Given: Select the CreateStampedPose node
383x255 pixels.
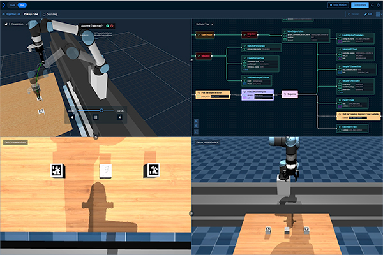Looking at the screenshot, I should (260, 64).
